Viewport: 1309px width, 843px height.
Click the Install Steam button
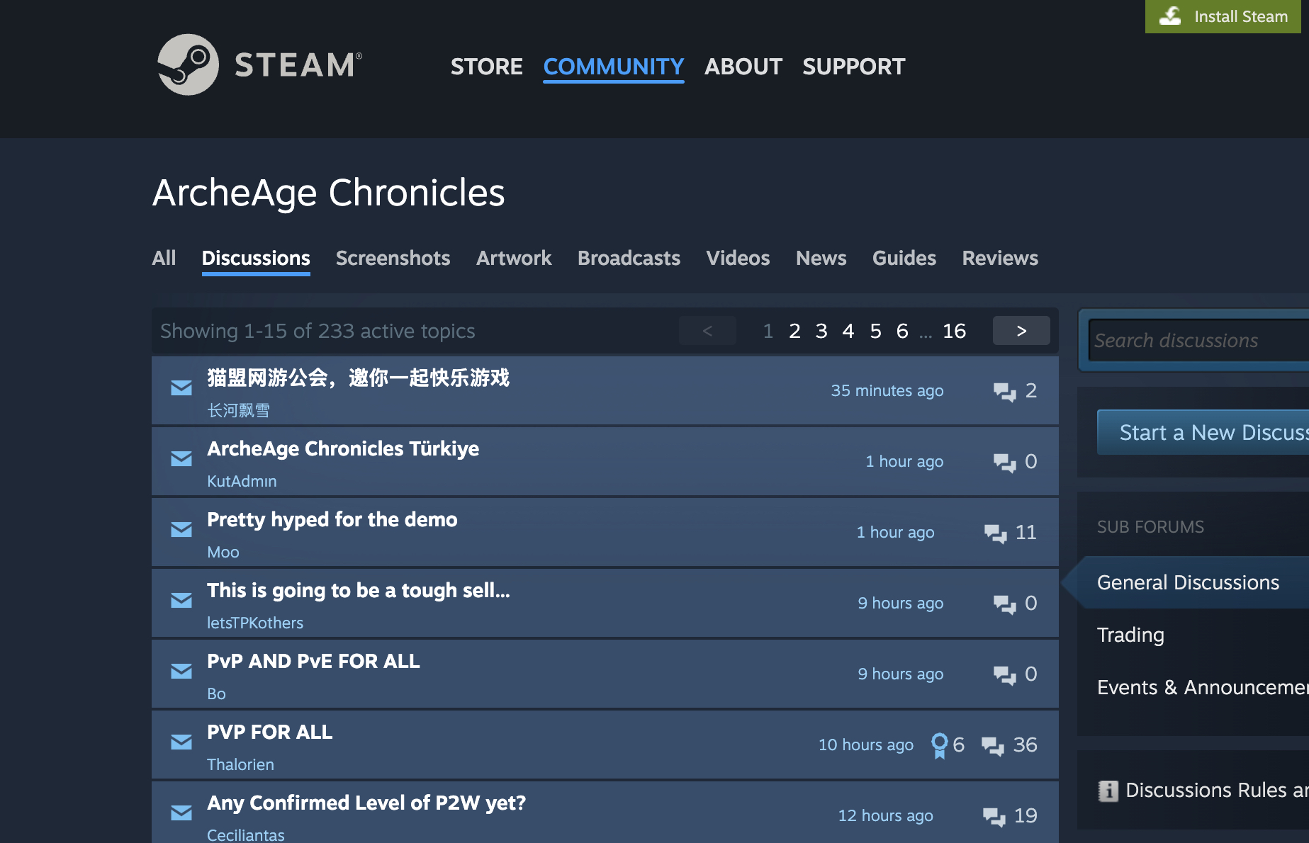point(1223,16)
